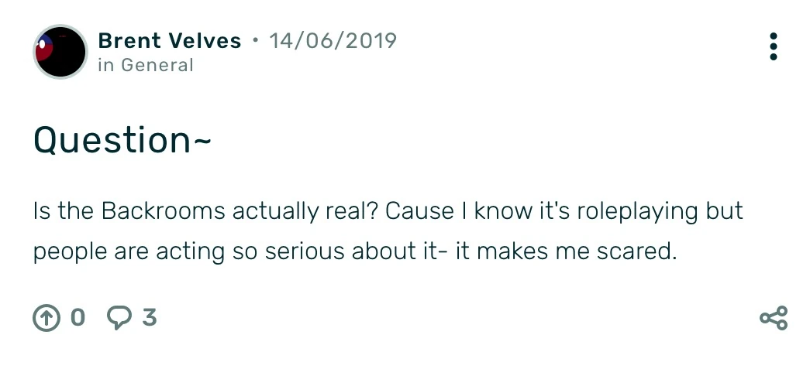This screenshot has height=376, width=810.
Task: Click the first line of the post body
Action: tap(388, 211)
